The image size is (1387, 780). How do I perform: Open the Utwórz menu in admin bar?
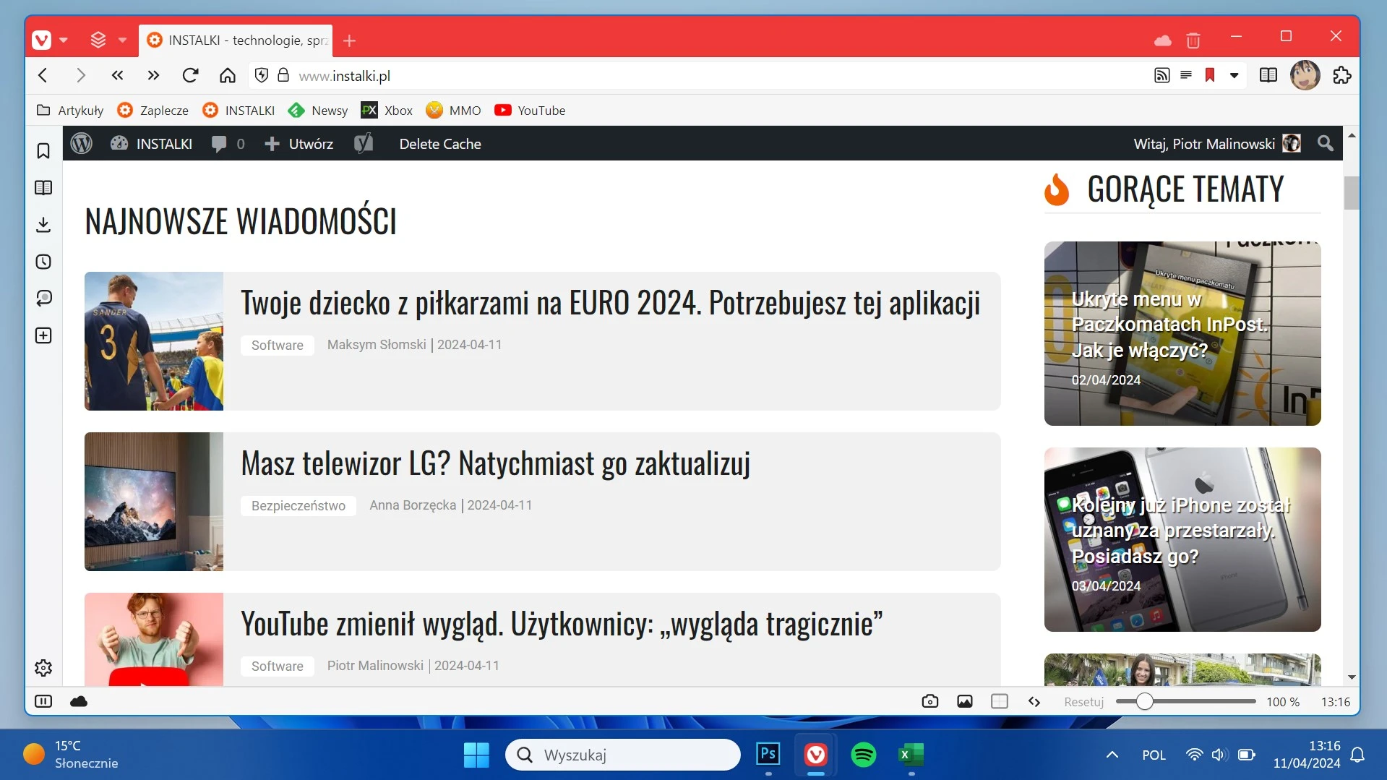pyautogui.click(x=299, y=144)
